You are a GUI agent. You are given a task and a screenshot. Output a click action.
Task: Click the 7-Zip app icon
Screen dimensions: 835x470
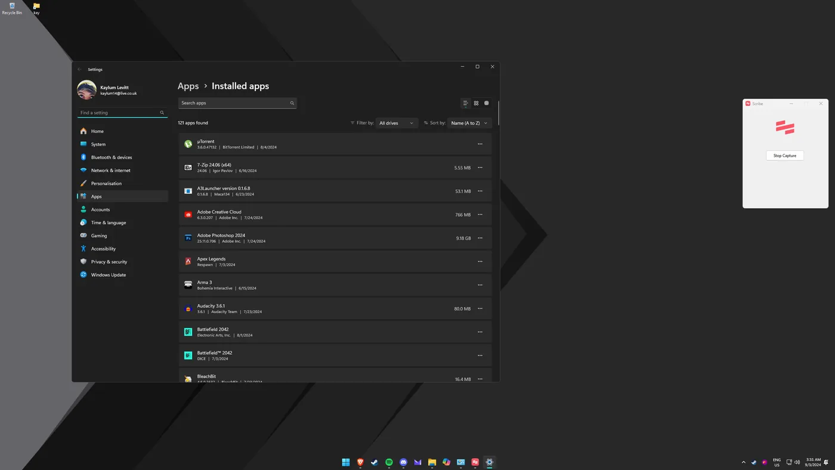[188, 168]
